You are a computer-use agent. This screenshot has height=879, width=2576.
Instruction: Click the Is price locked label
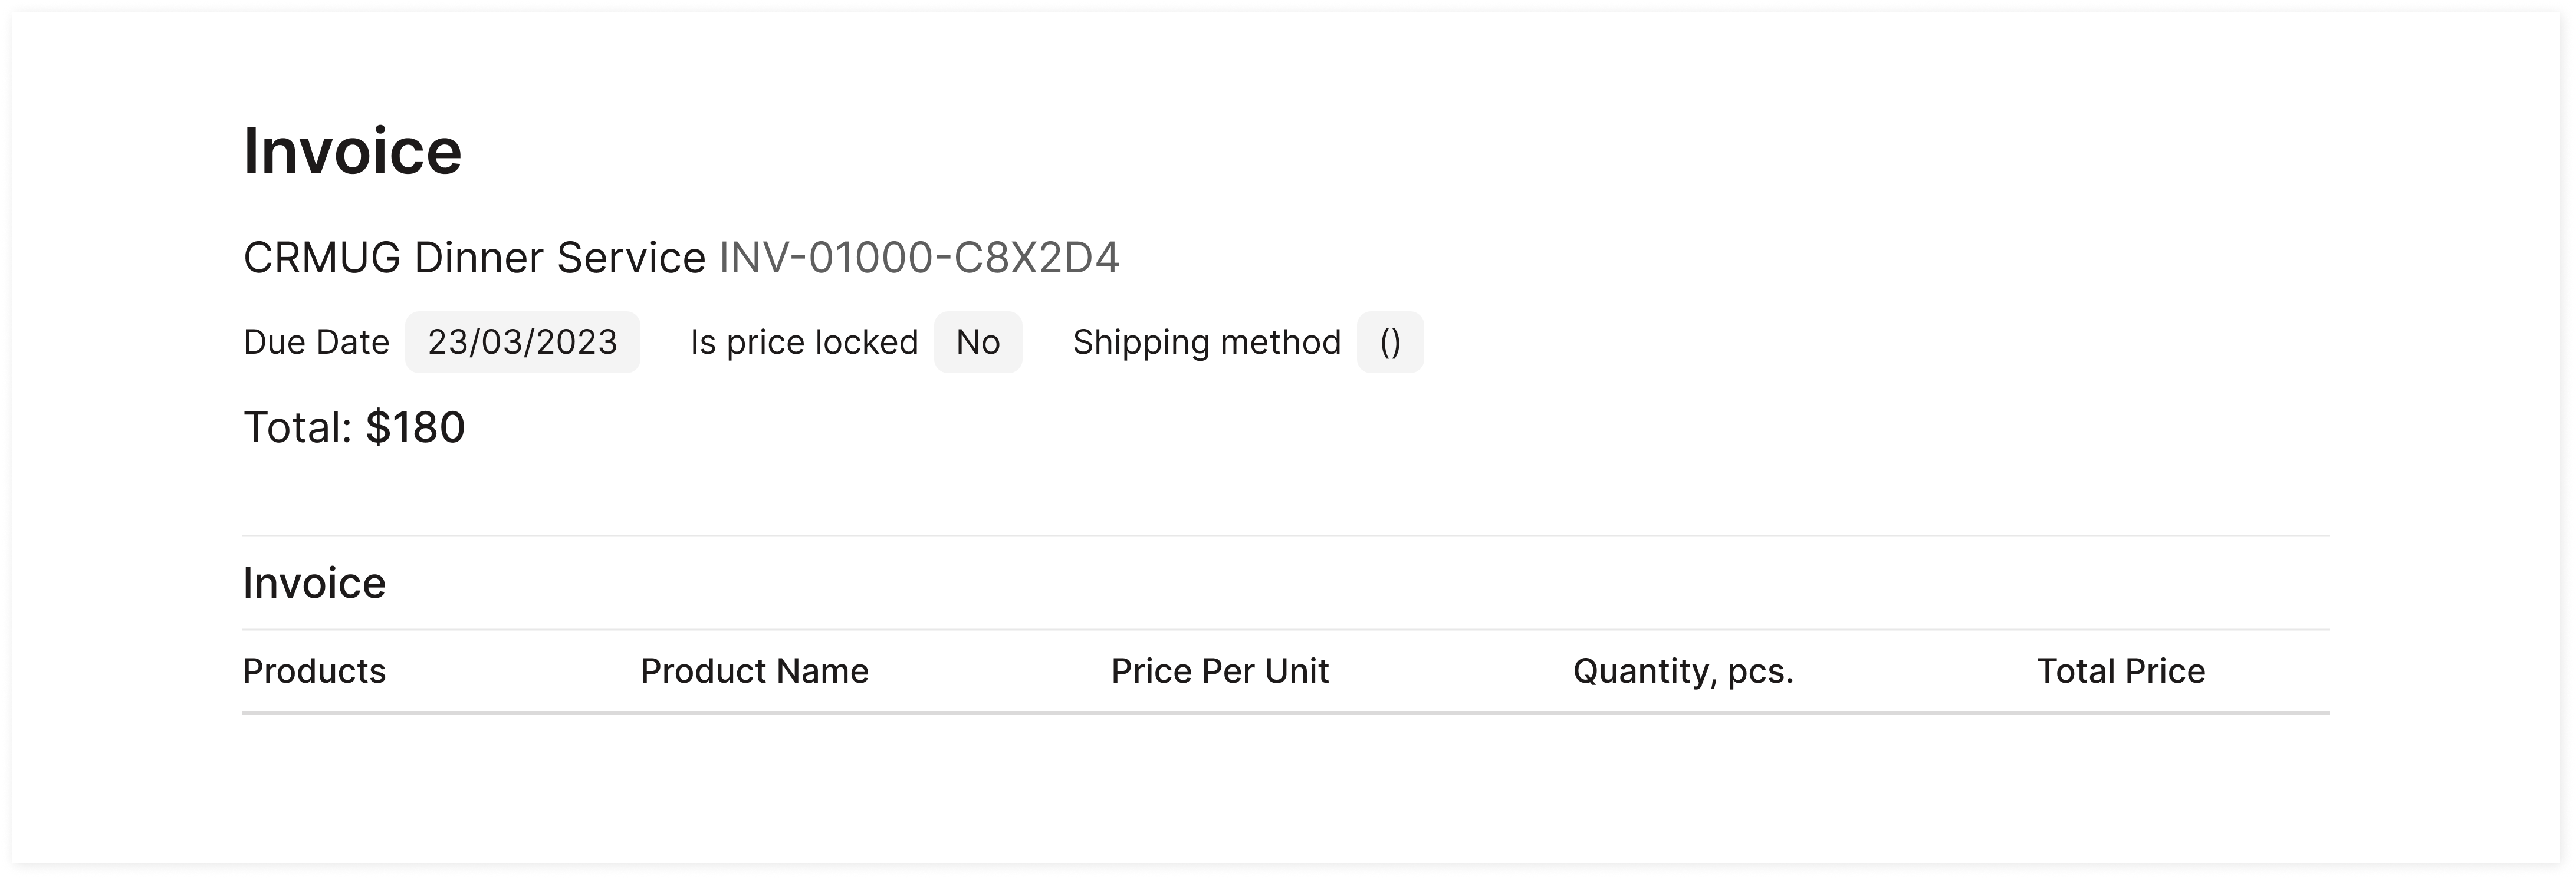click(x=804, y=342)
